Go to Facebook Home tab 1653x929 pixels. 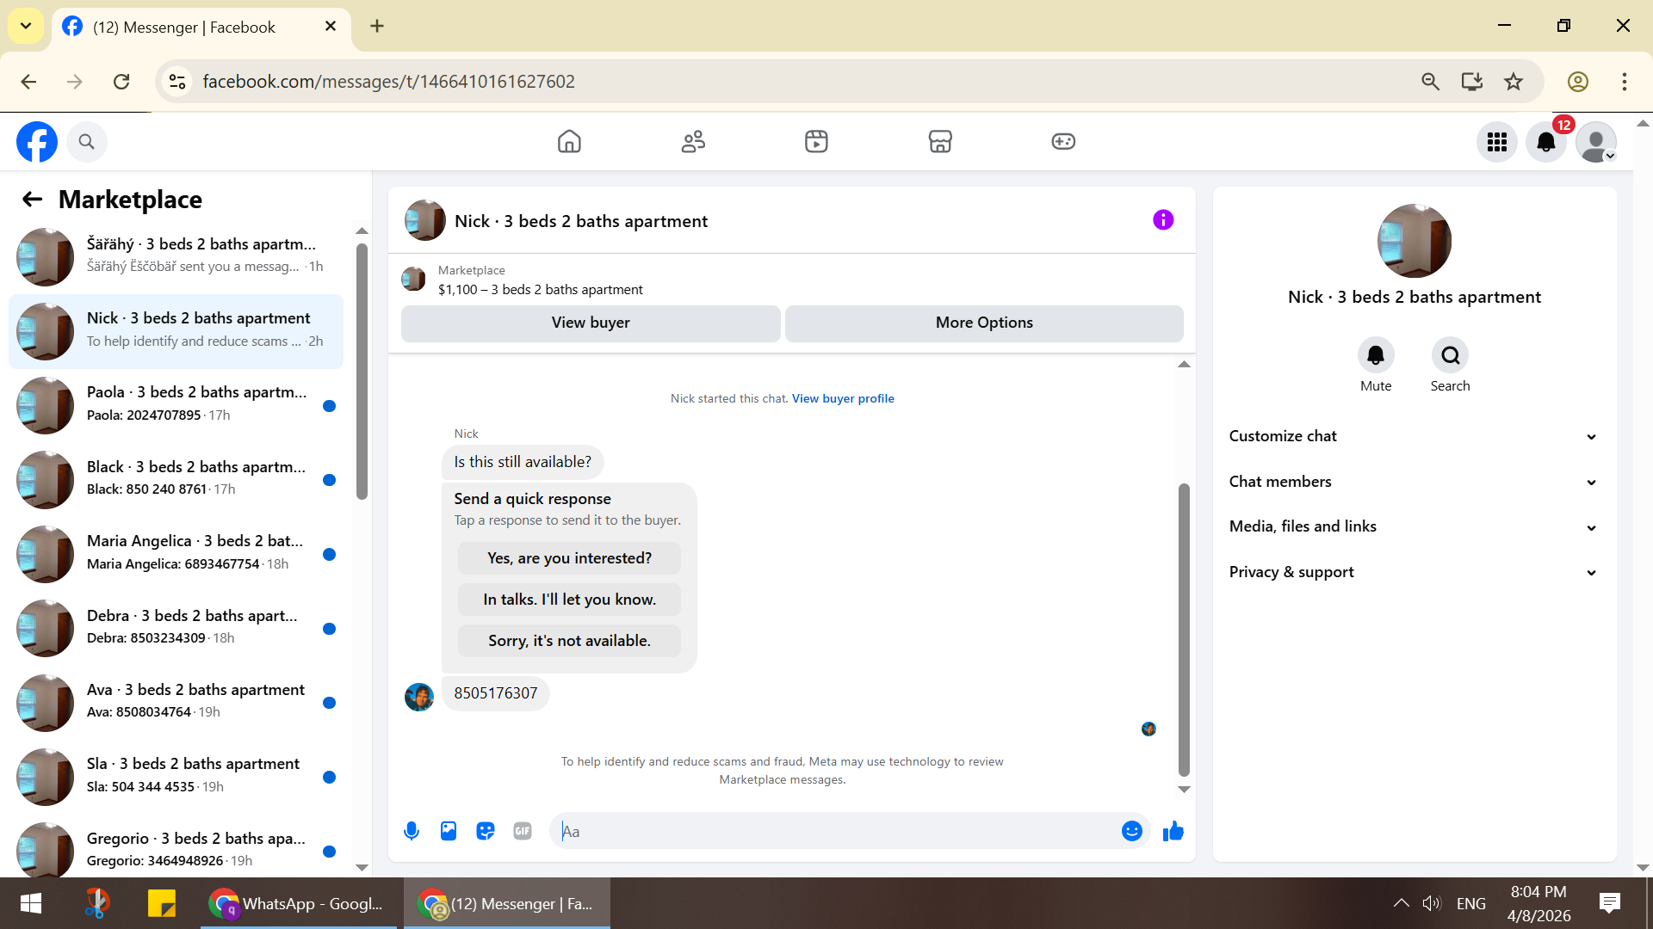[569, 141]
